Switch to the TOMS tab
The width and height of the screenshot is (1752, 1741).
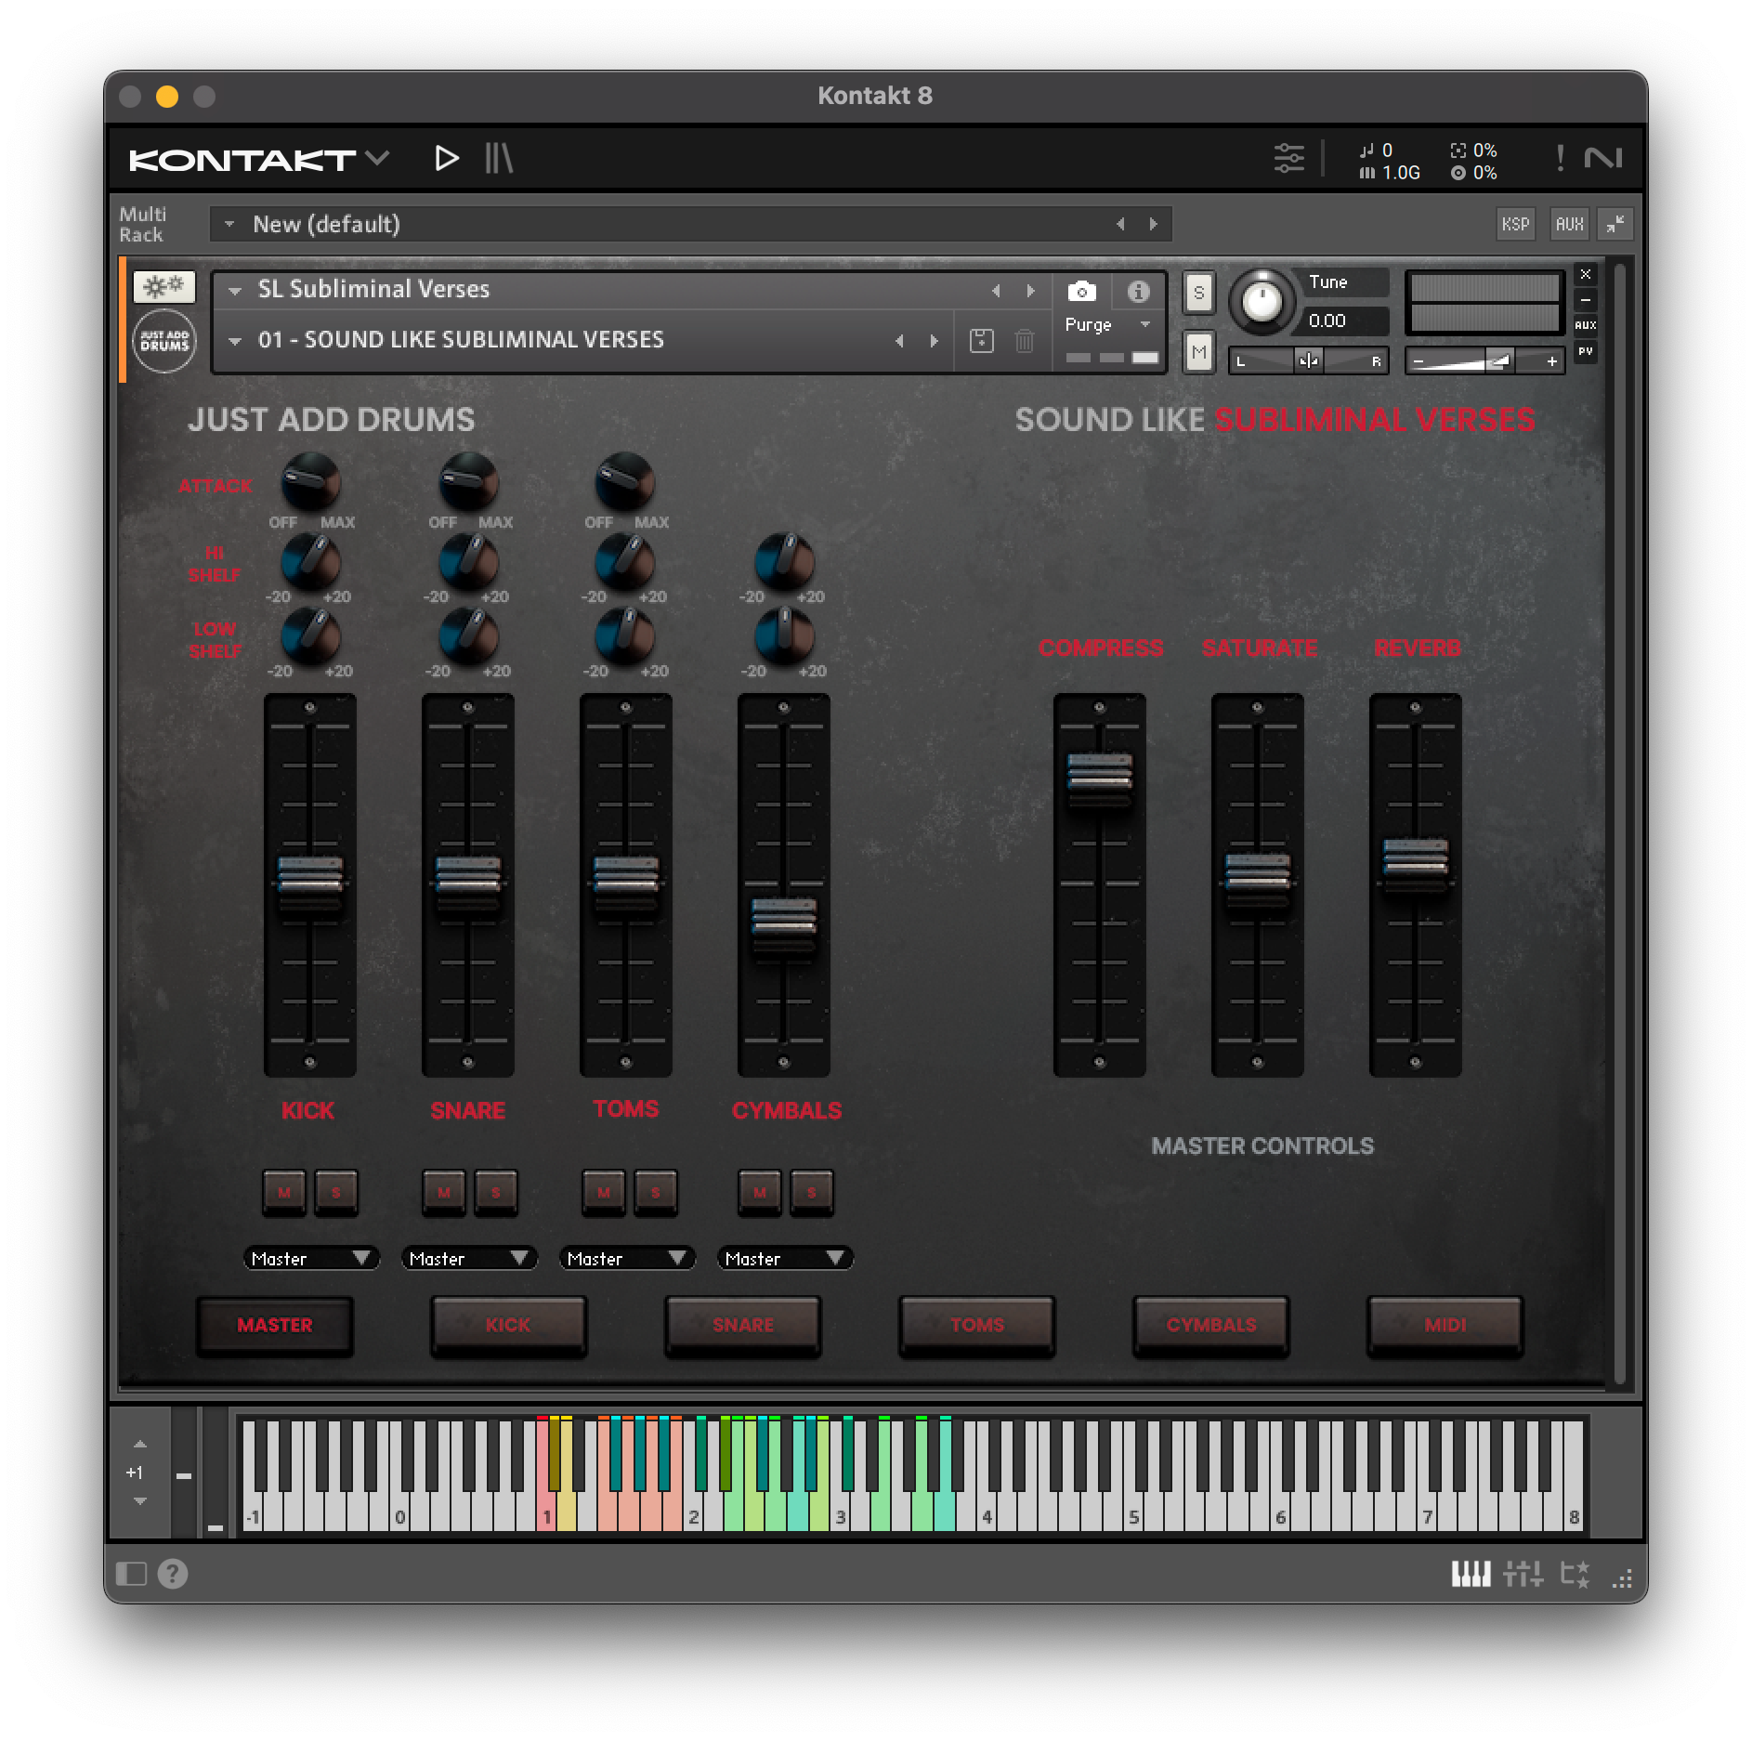click(x=977, y=1325)
